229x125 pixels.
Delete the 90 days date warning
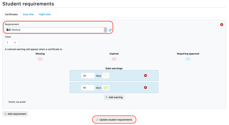tap(146, 88)
